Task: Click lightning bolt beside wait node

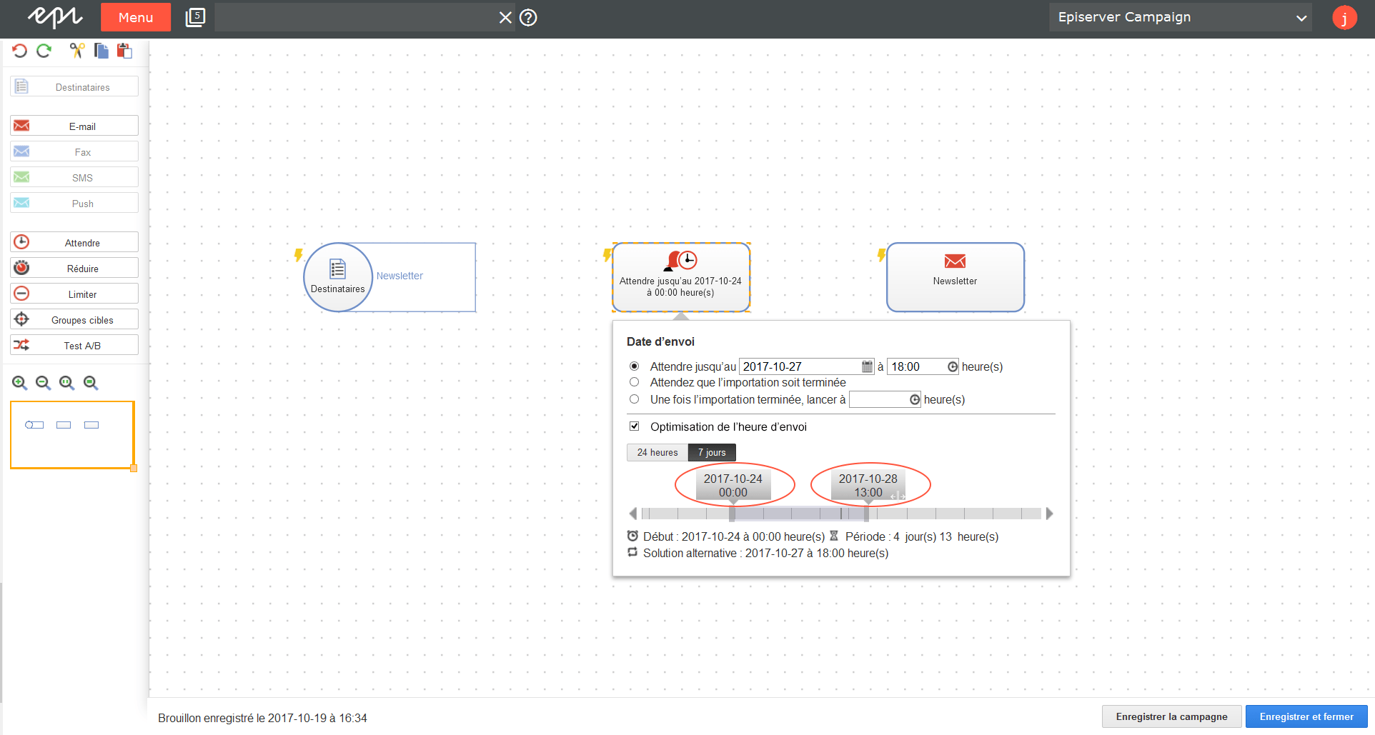Action: [607, 254]
